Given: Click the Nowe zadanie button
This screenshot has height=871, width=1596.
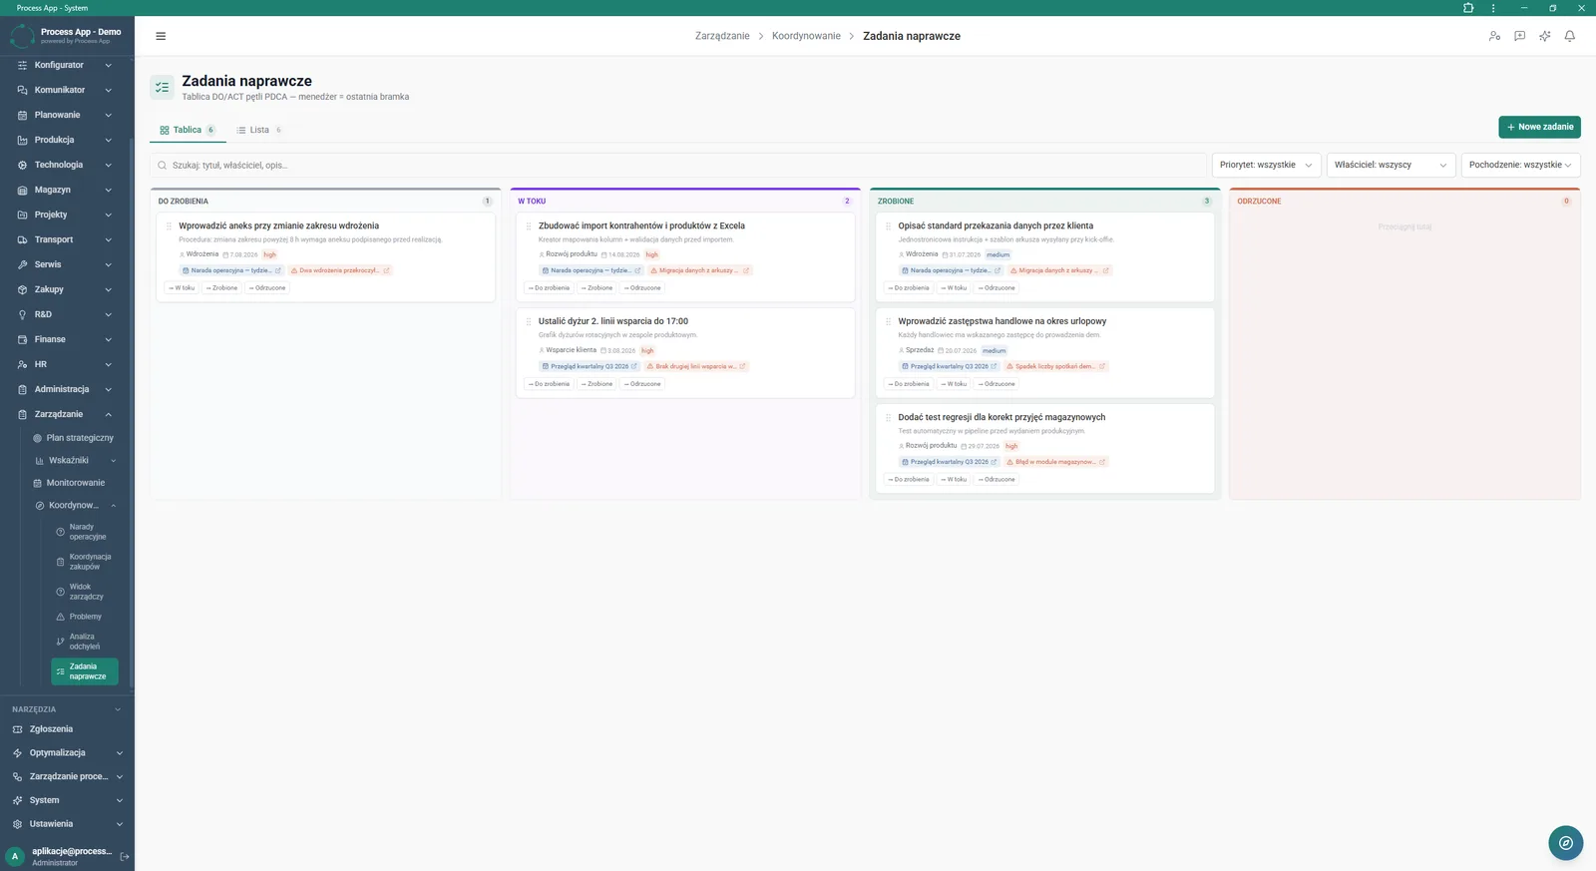Looking at the screenshot, I should coord(1539,127).
